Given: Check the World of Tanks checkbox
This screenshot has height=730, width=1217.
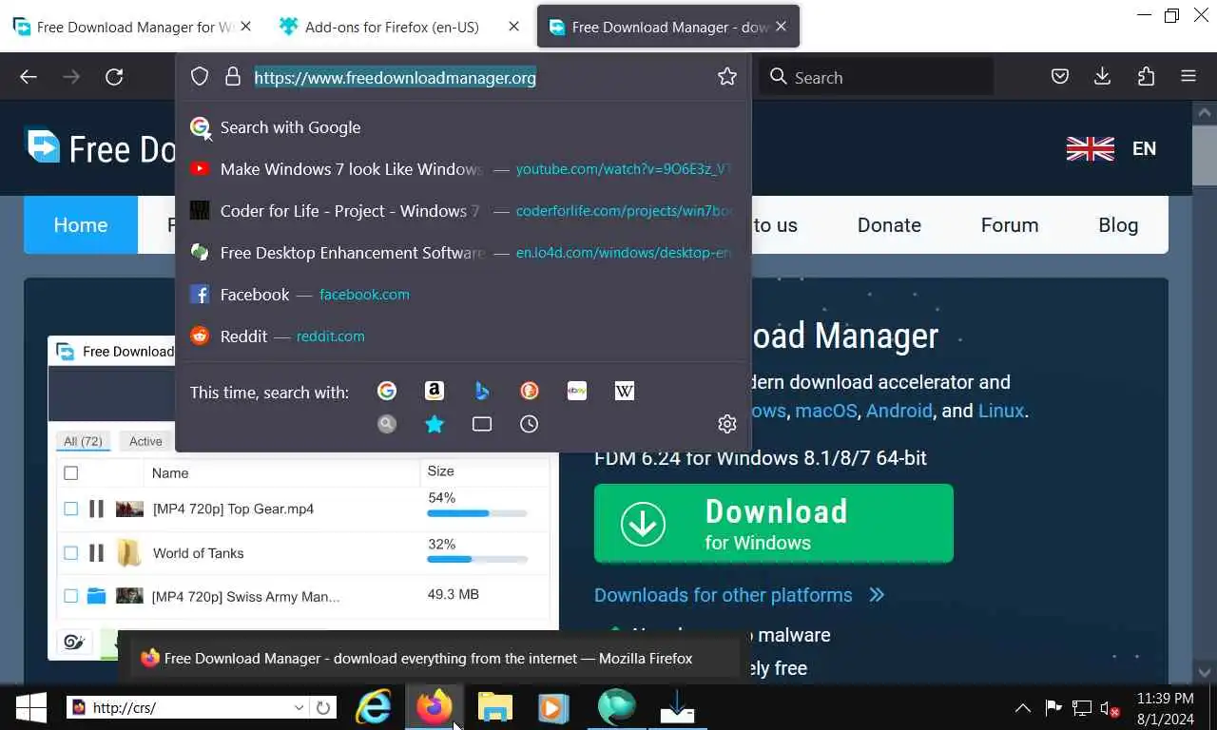Looking at the screenshot, I should pyautogui.click(x=70, y=552).
